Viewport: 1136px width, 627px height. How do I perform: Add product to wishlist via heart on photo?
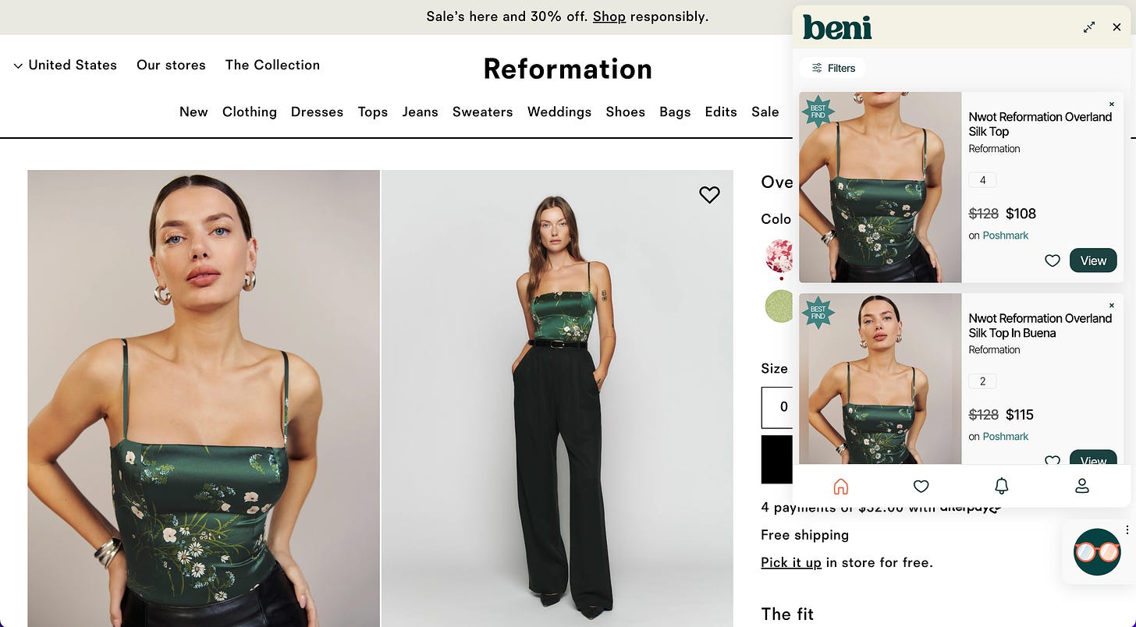(x=709, y=195)
